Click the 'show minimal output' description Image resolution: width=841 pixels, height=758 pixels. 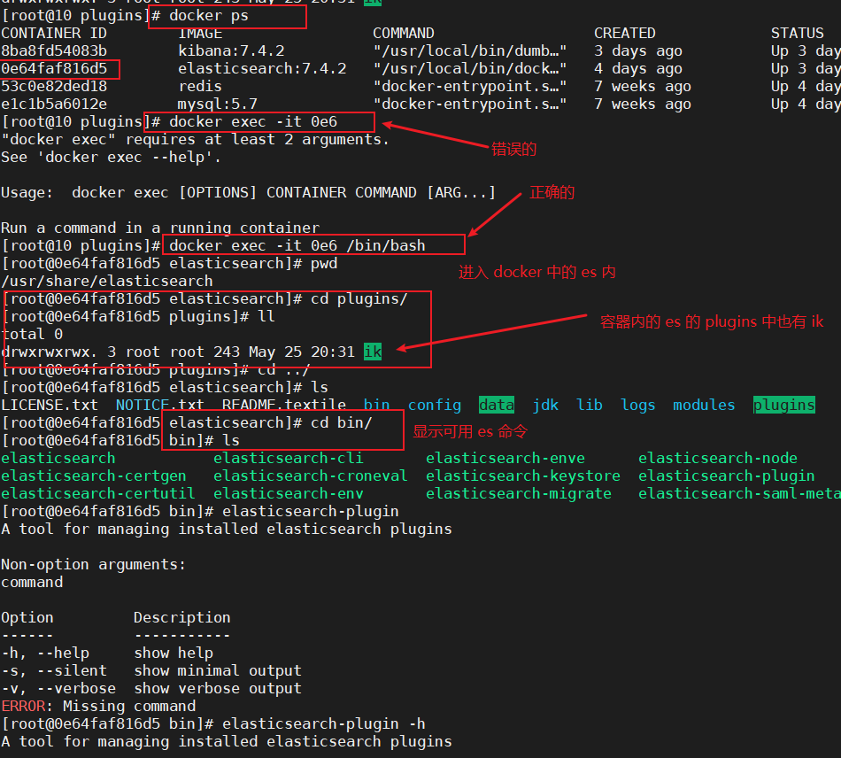coord(218,670)
